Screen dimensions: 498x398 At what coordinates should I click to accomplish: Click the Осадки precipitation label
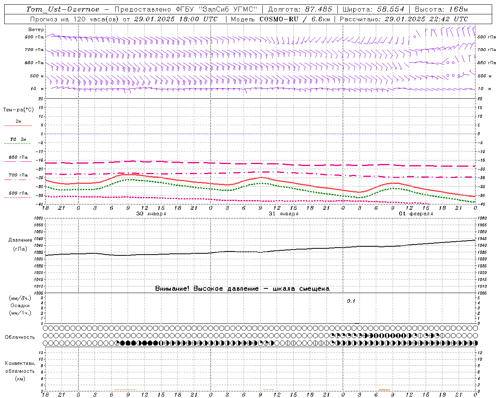tap(20, 305)
